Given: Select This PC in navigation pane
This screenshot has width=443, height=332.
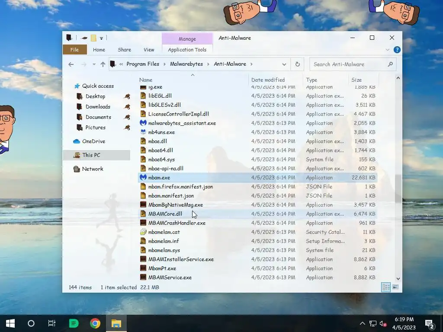Looking at the screenshot, I should tap(96, 155).
